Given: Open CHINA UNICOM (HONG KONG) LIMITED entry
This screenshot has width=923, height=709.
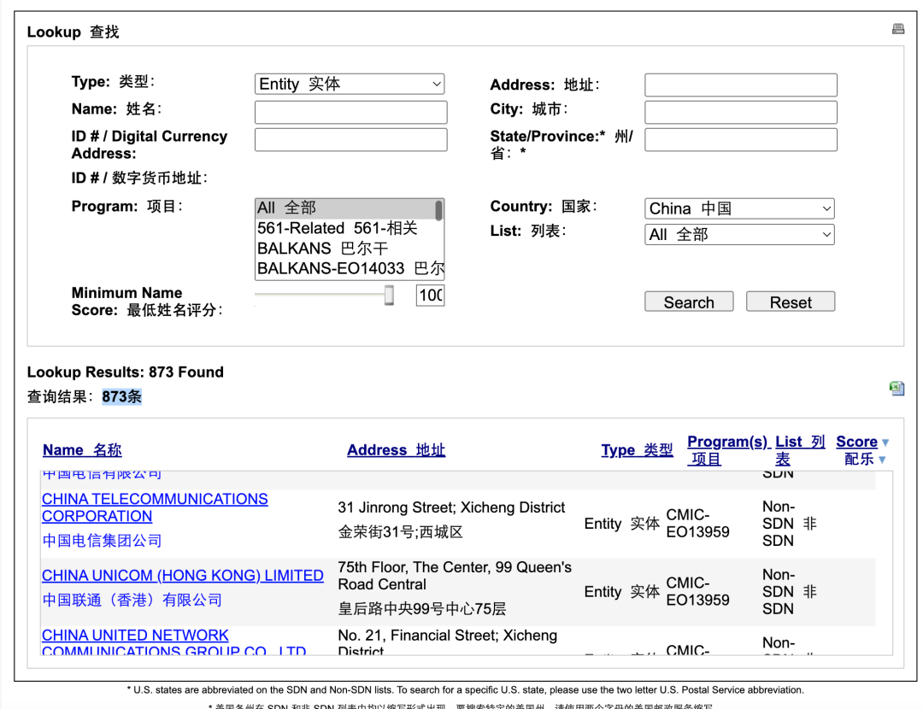Looking at the screenshot, I should (182, 575).
